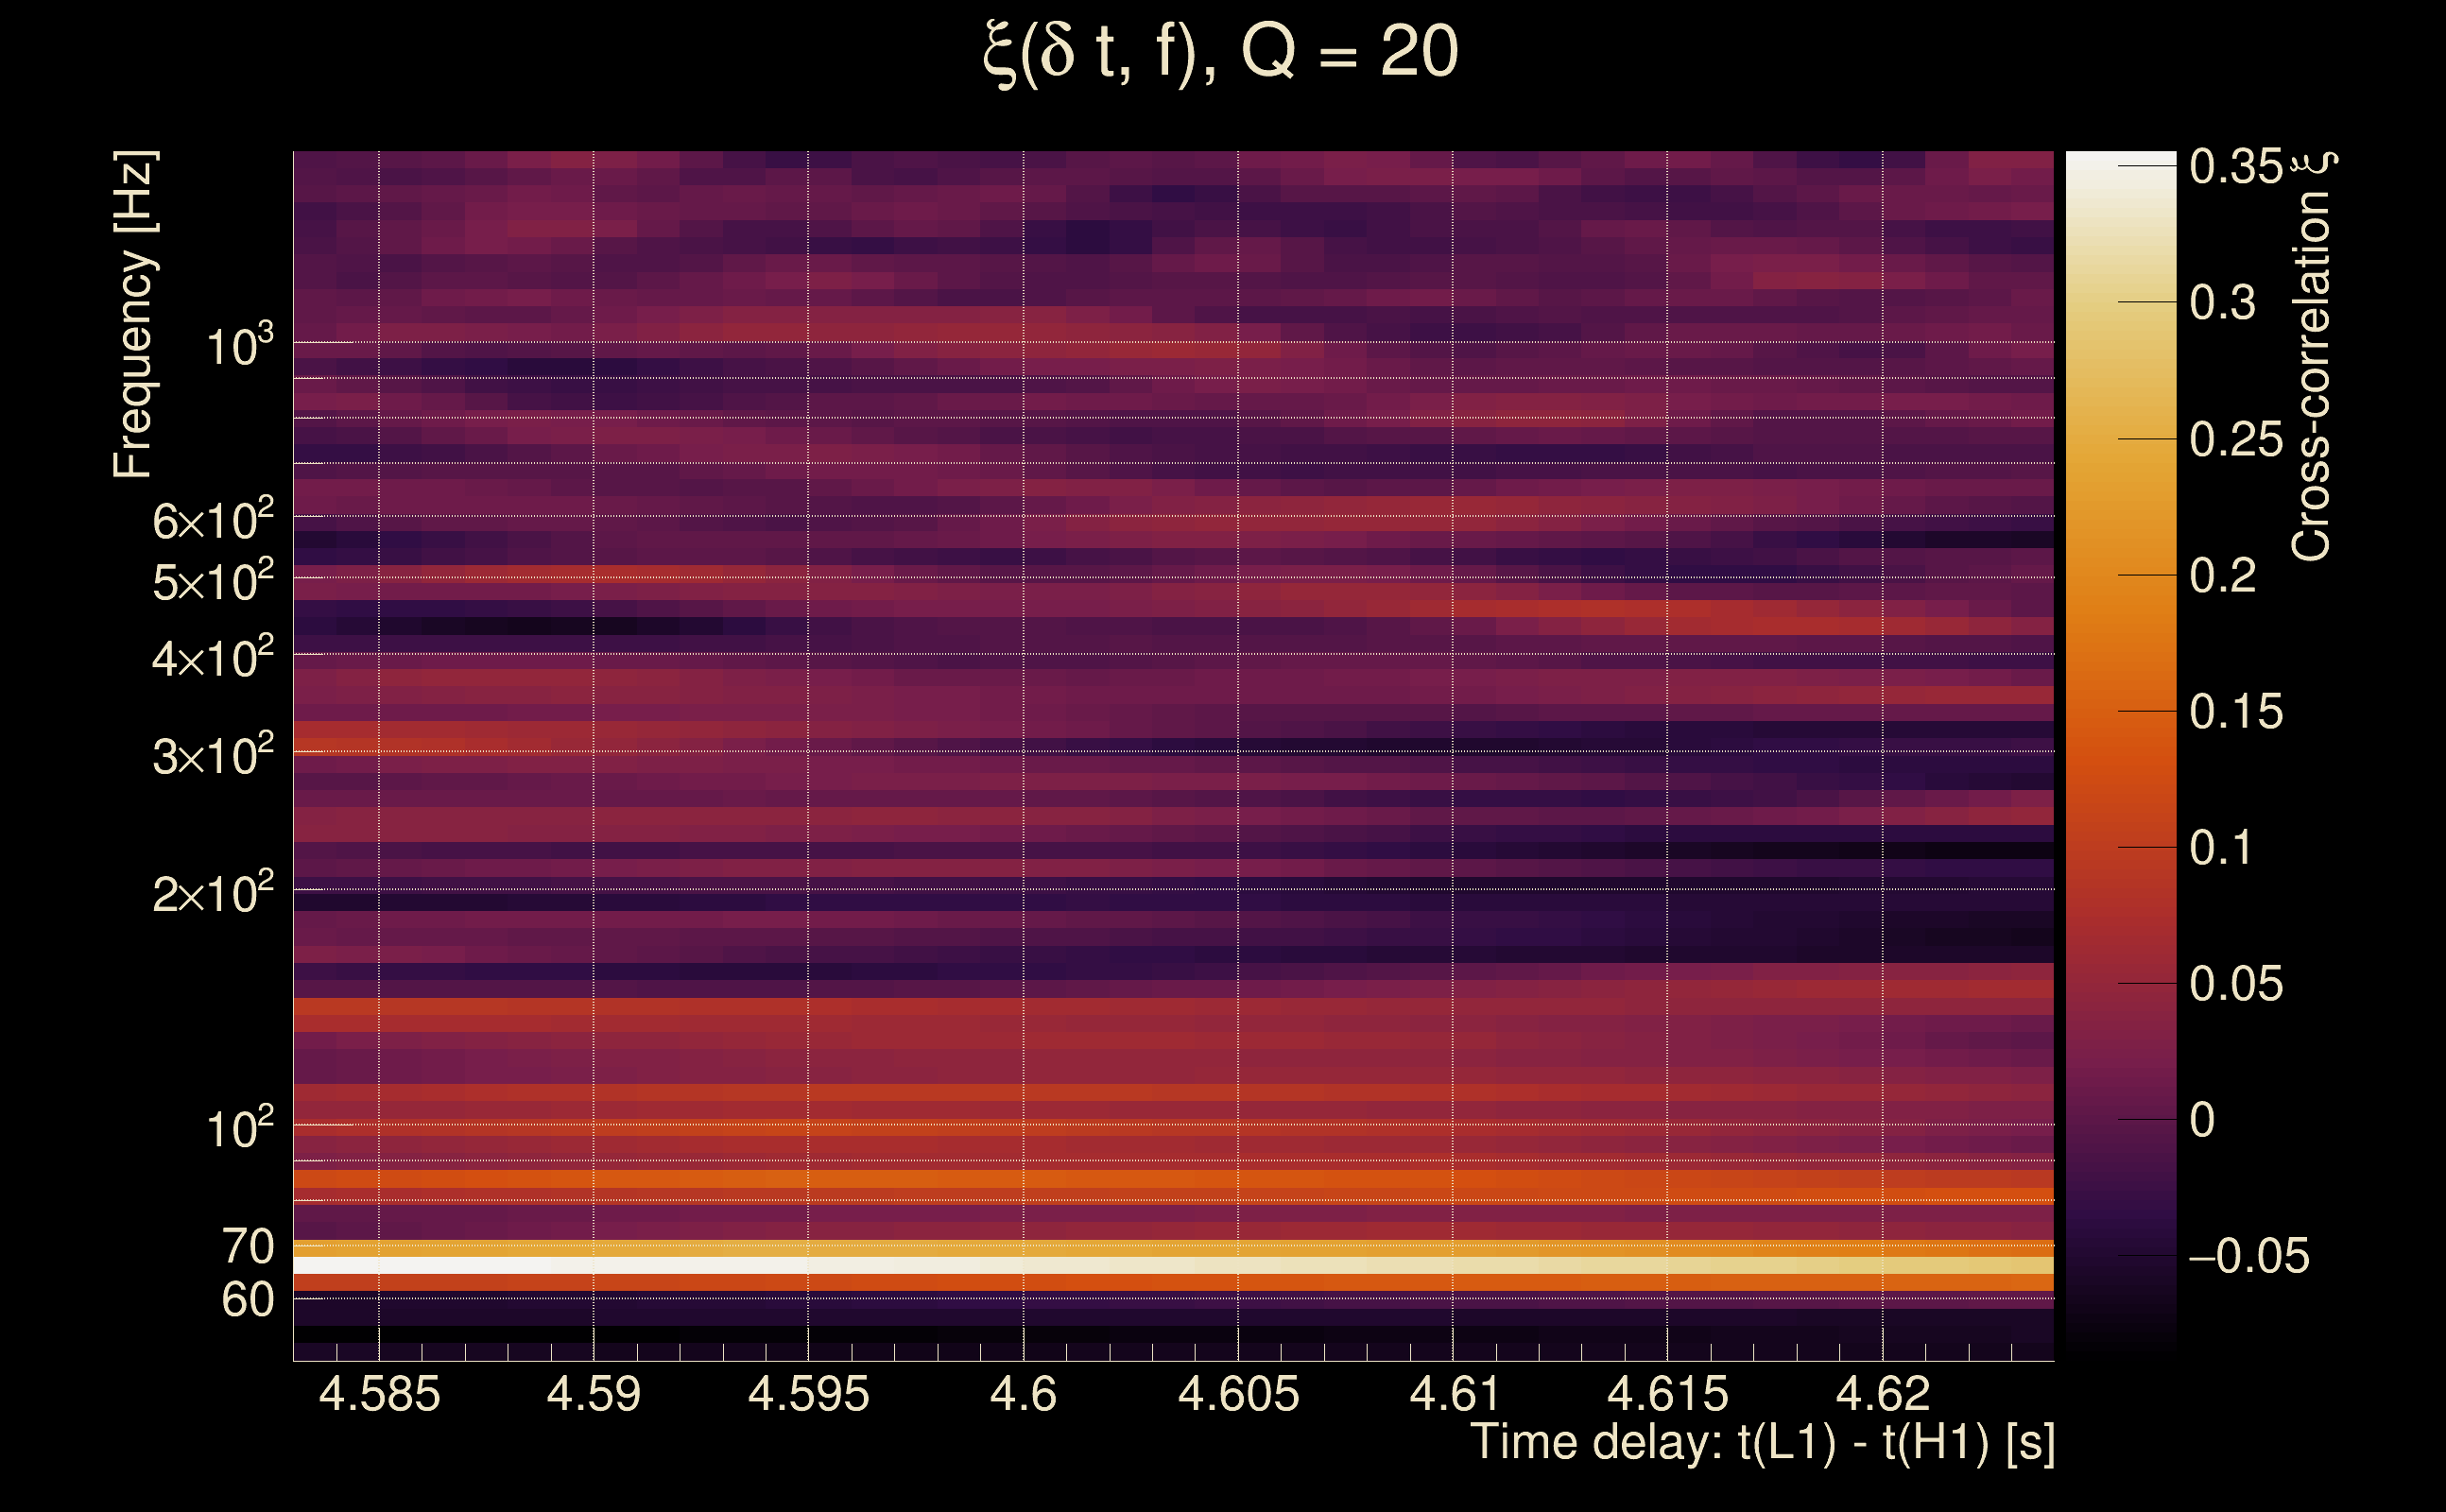This screenshot has height=1512, width=2446.
Task: Click the 0.35 colorbar tick label
Action: [2236, 167]
